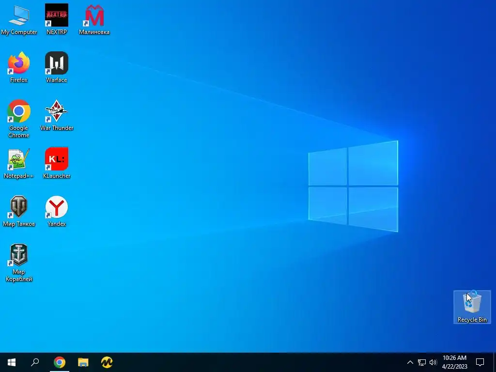496x372 pixels.
Task: Select the My Computer desktop icon
Action: [19, 19]
